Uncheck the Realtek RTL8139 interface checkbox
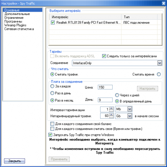This screenshot has height=167, width=167. point(53,22)
